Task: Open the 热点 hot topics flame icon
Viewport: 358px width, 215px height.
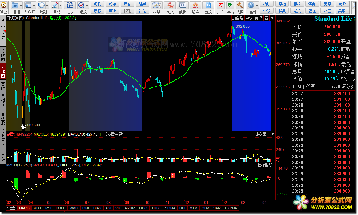Action: pos(195,5)
